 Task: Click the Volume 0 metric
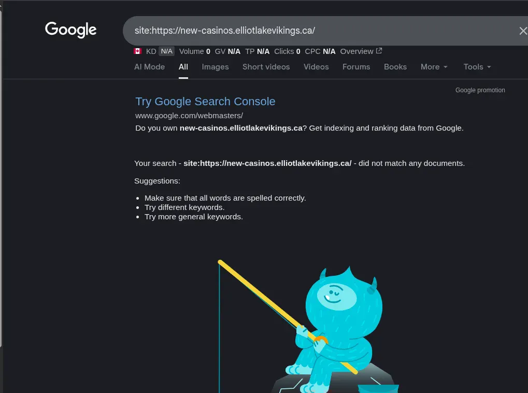[x=195, y=51]
